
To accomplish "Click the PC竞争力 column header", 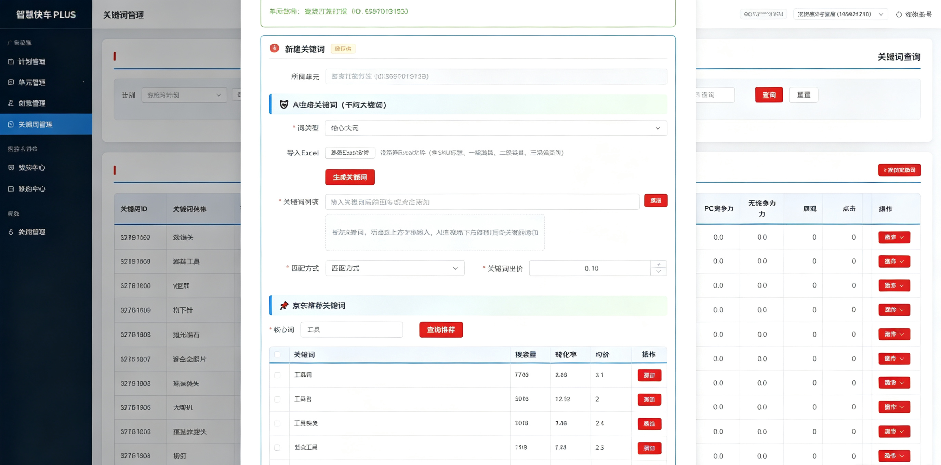I will point(718,209).
